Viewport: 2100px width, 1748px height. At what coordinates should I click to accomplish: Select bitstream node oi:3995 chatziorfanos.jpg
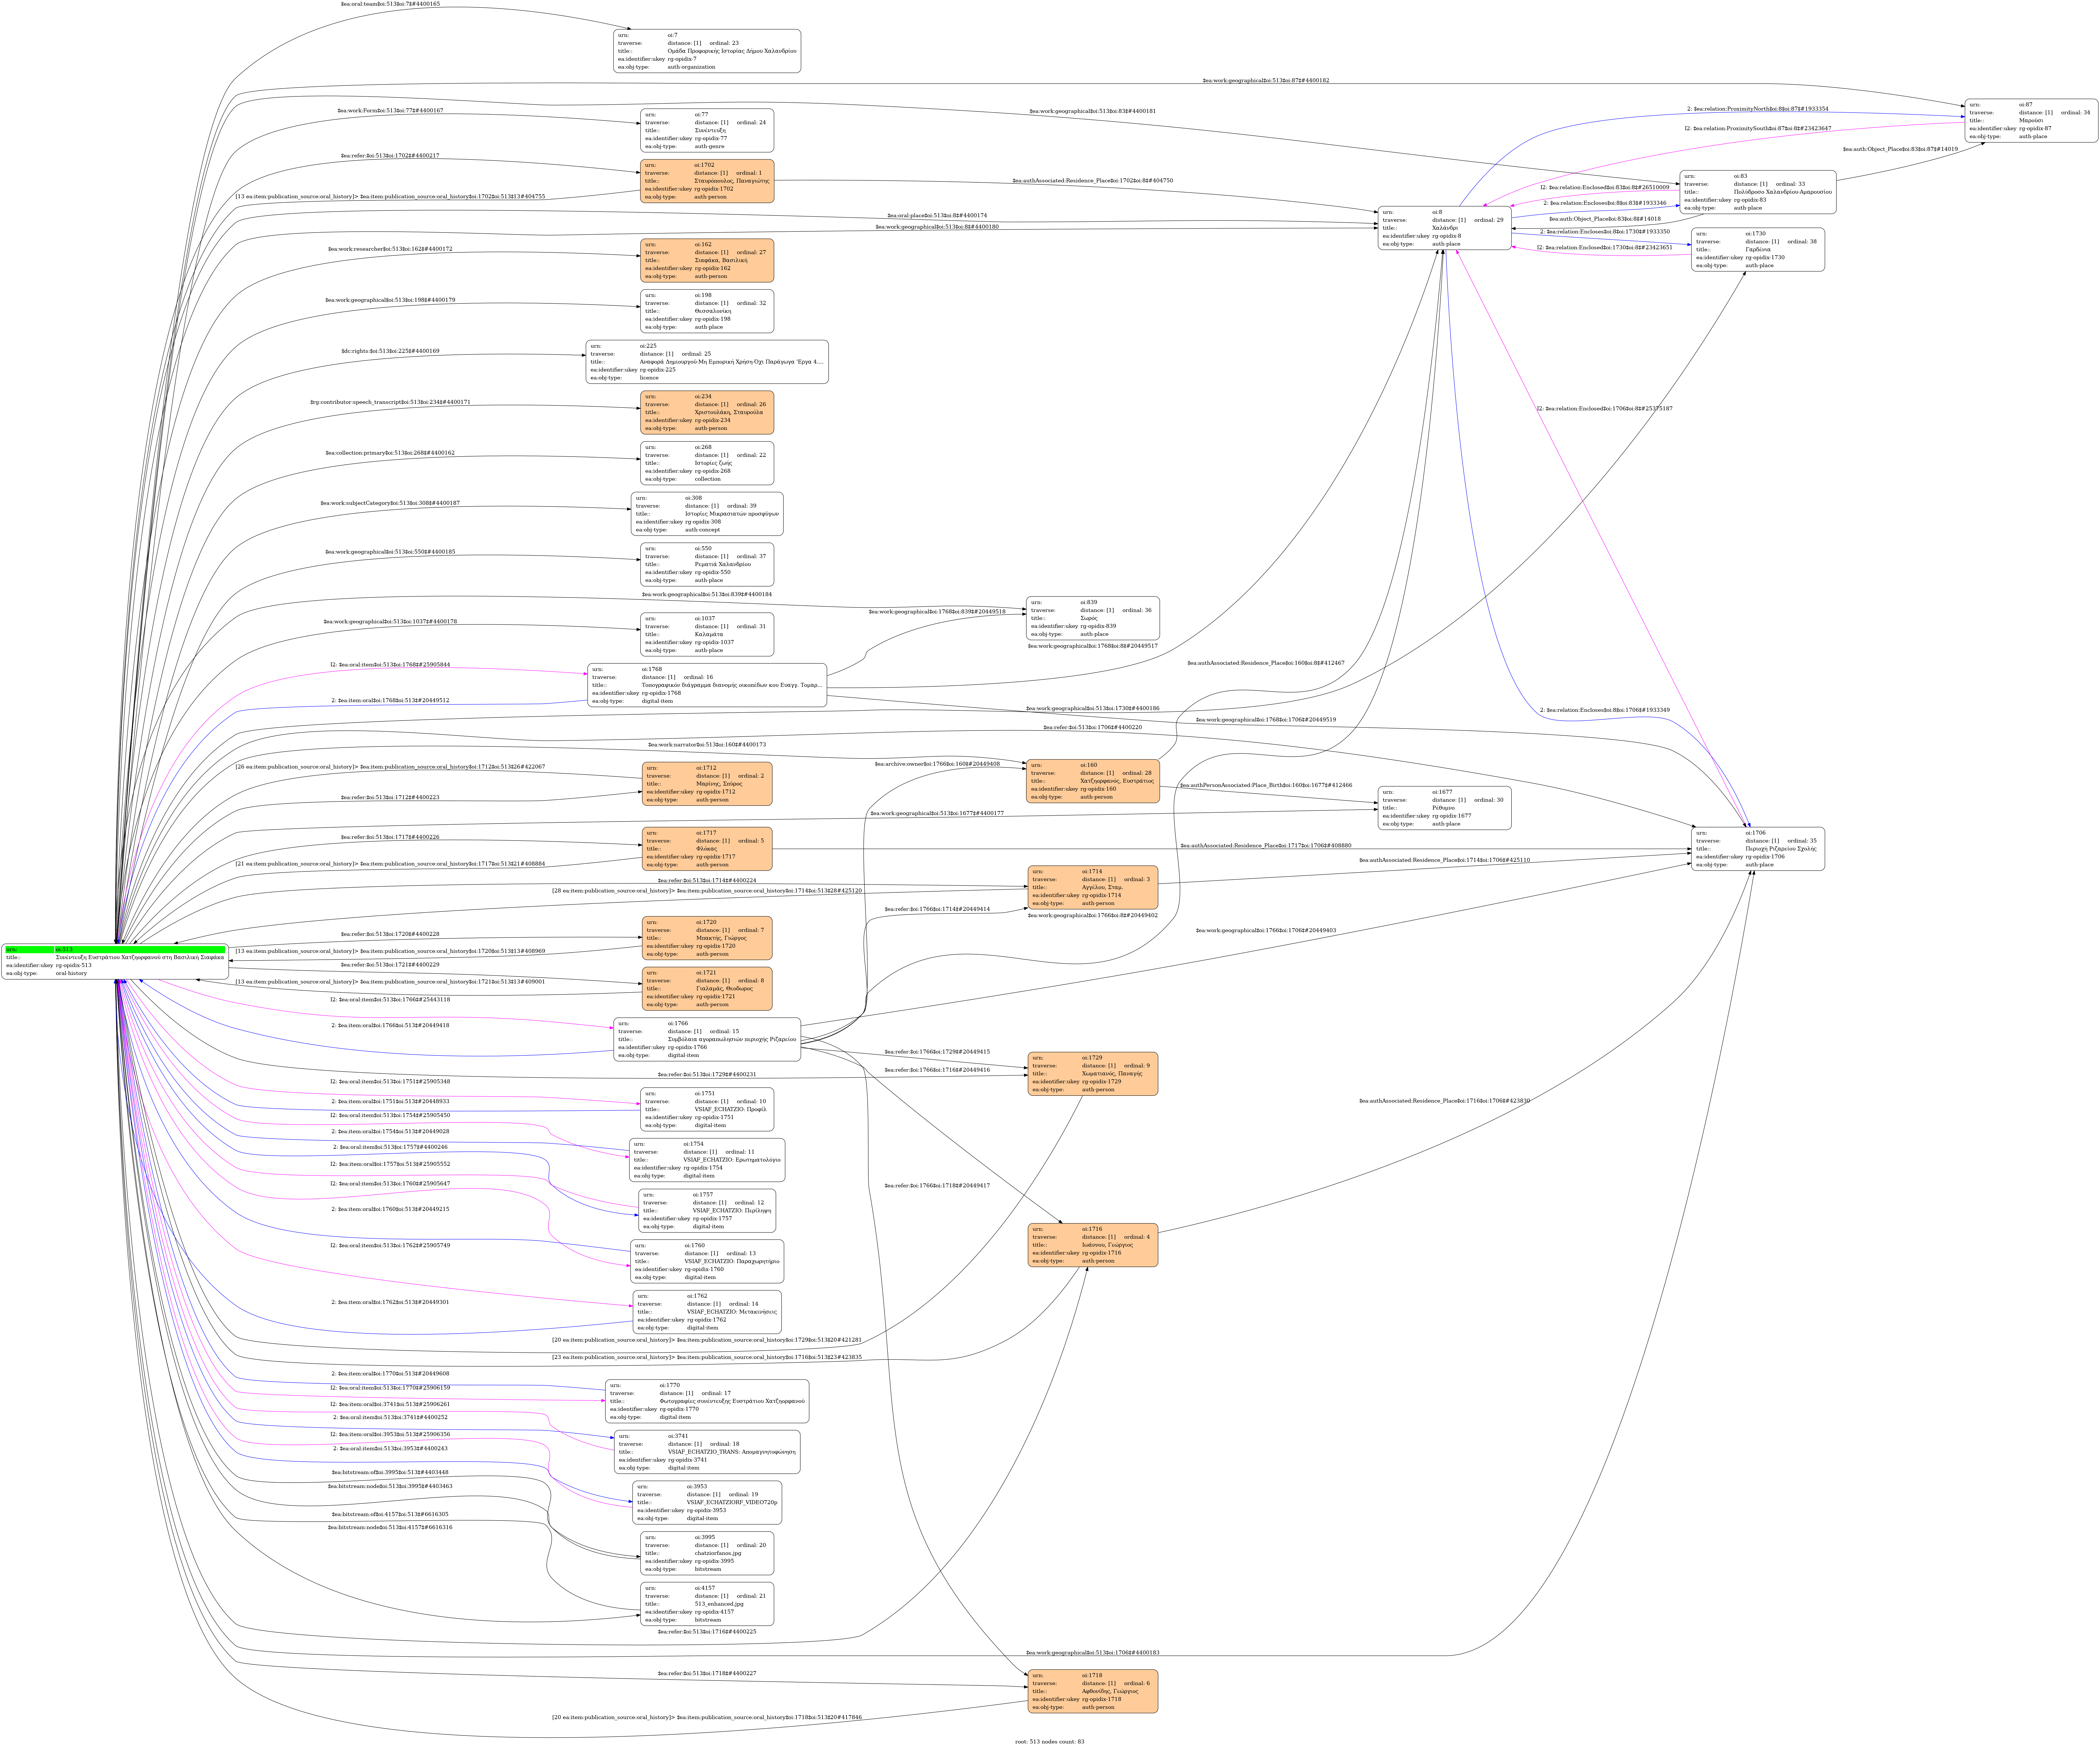tap(707, 1553)
